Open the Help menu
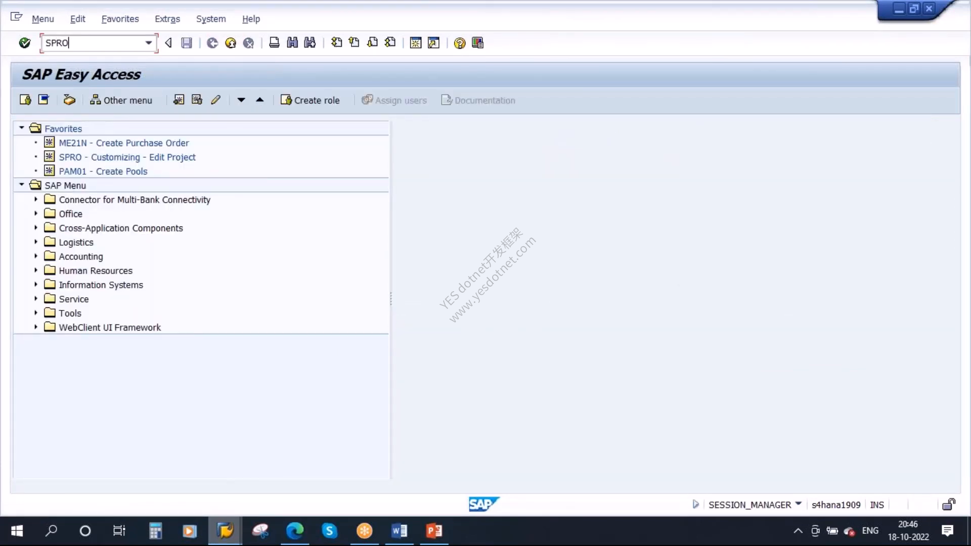The image size is (971, 546). coord(251,19)
